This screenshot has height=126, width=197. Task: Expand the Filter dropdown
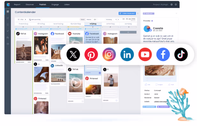pyautogui.click(x=22, y=19)
